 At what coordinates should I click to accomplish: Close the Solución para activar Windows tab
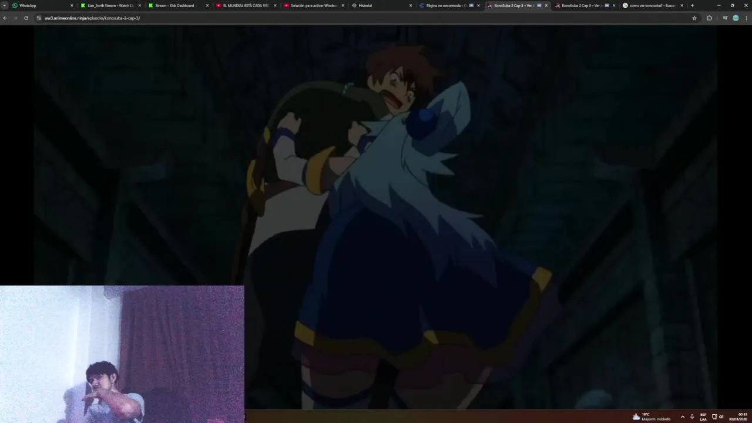click(343, 5)
